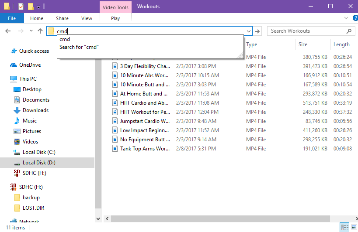Open the Help question mark icon
This screenshot has height=232, width=358.
355,18
